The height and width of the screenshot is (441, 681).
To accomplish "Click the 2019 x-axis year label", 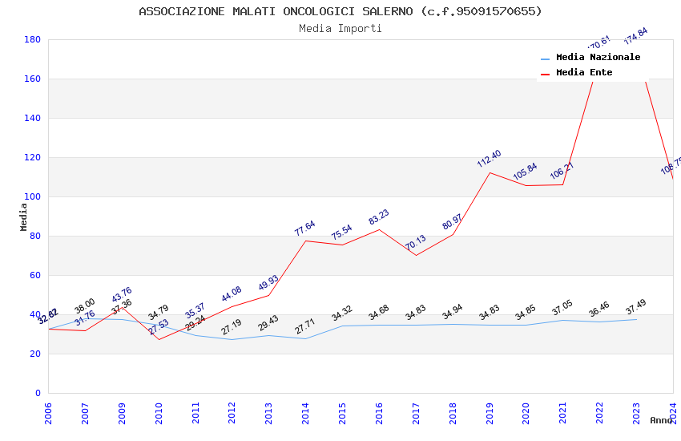I will [x=490, y=413].
